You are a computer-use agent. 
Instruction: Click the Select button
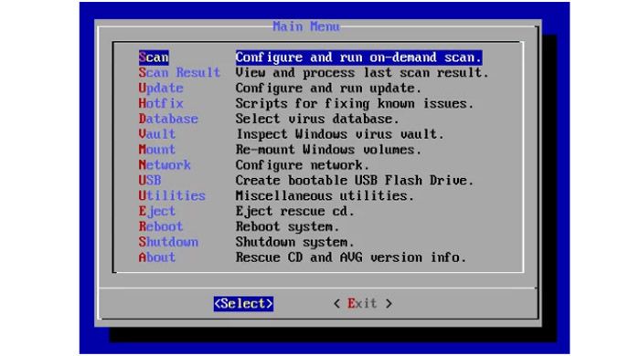(x=244, y=303)
